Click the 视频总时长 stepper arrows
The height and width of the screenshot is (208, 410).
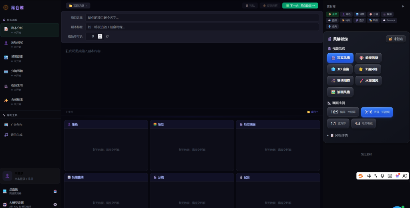tap(100, 36)
